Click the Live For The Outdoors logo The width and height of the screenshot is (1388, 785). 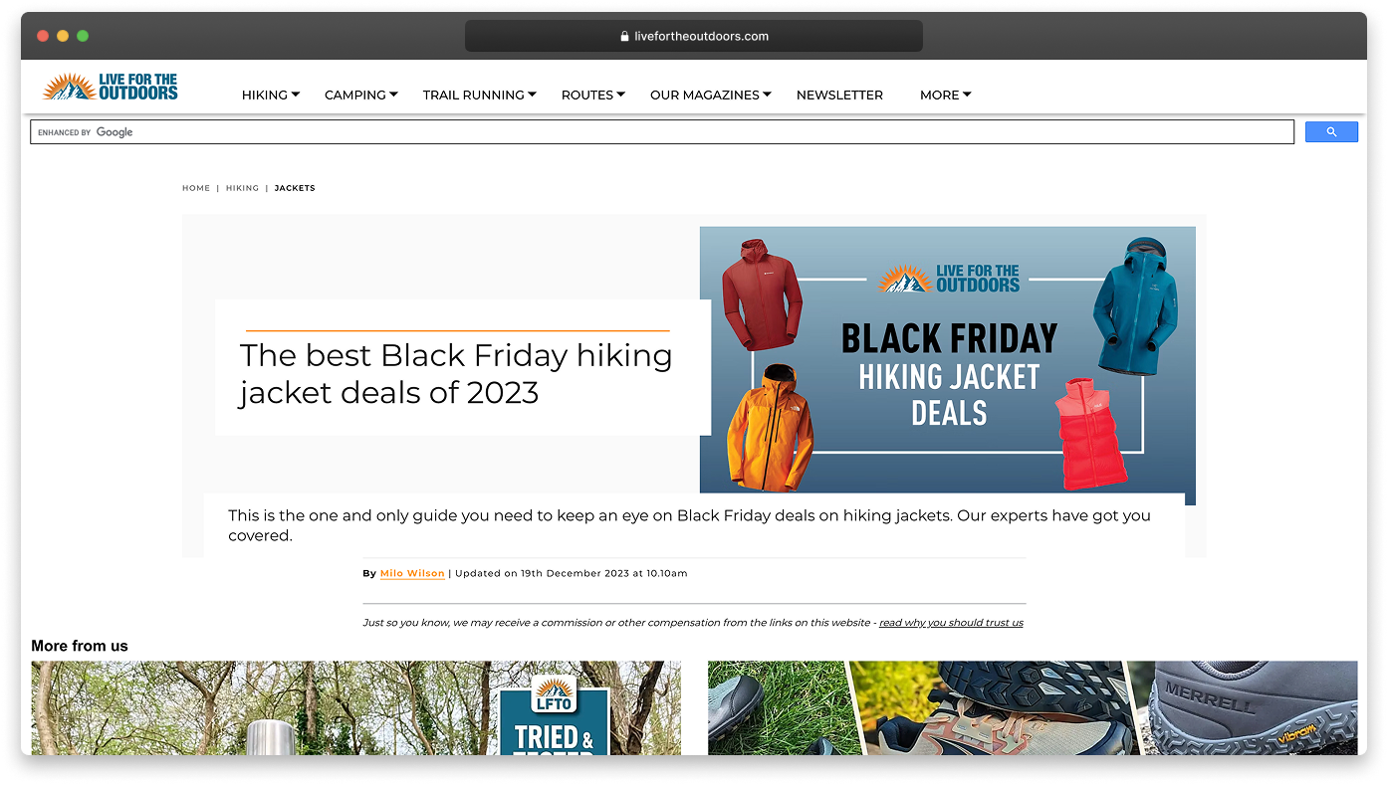111,87
